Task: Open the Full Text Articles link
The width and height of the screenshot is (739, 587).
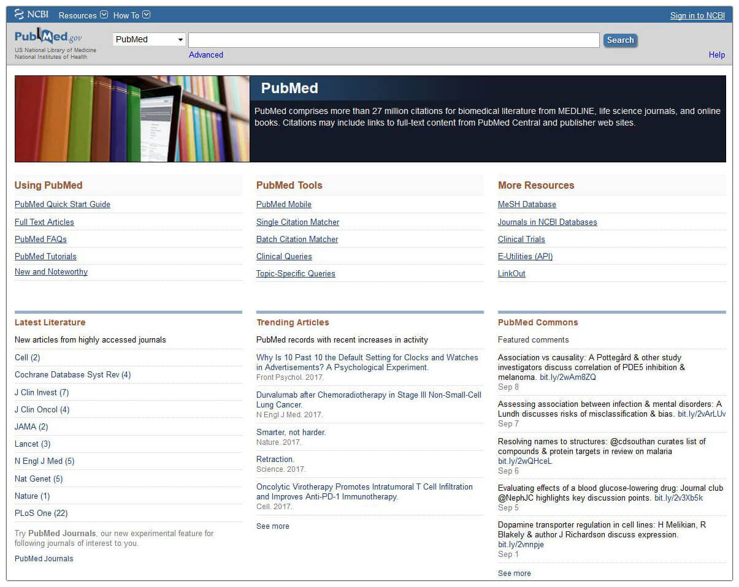Action: tap(44, 222)
